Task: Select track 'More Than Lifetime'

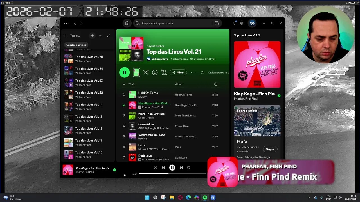Action: coord(173,116)
